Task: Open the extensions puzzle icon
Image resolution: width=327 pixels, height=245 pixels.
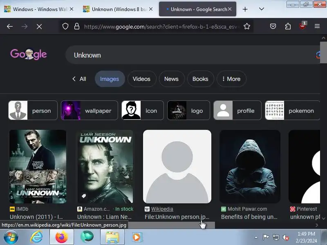Action: (x=288, y=26)
